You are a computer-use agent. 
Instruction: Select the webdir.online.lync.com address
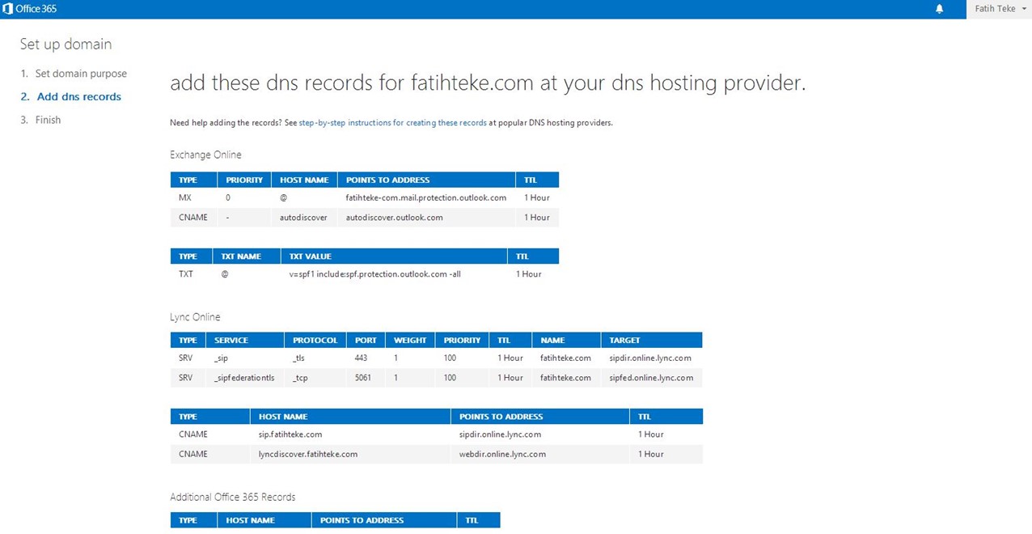[502, 455]
